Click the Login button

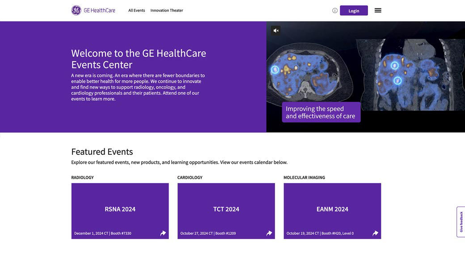(354, 11)
